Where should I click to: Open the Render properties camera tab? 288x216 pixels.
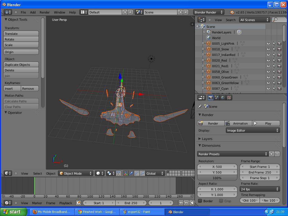pos(210,98)
